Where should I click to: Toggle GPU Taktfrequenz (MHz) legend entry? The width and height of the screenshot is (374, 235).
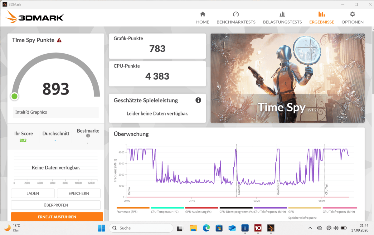(339, 210)
